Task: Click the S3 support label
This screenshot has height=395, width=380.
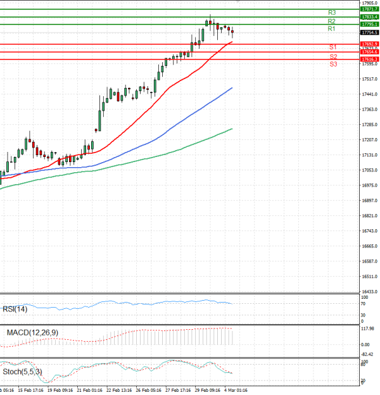Action: 333,64
